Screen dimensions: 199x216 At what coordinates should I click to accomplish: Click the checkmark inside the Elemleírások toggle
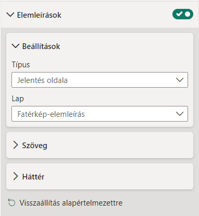[x=179, y=14]
